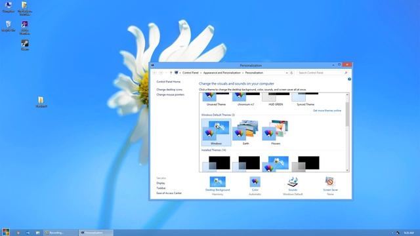Select the Synced Theme

click(x=305, y=99)
